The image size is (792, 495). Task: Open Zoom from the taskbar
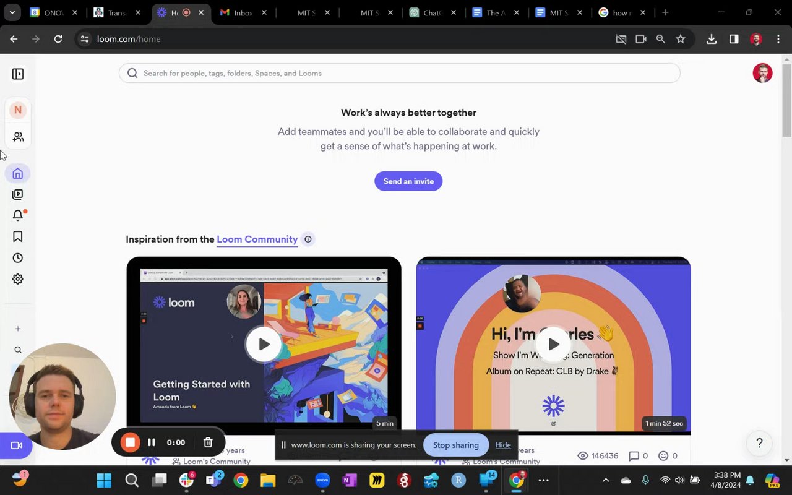[322, 480]
